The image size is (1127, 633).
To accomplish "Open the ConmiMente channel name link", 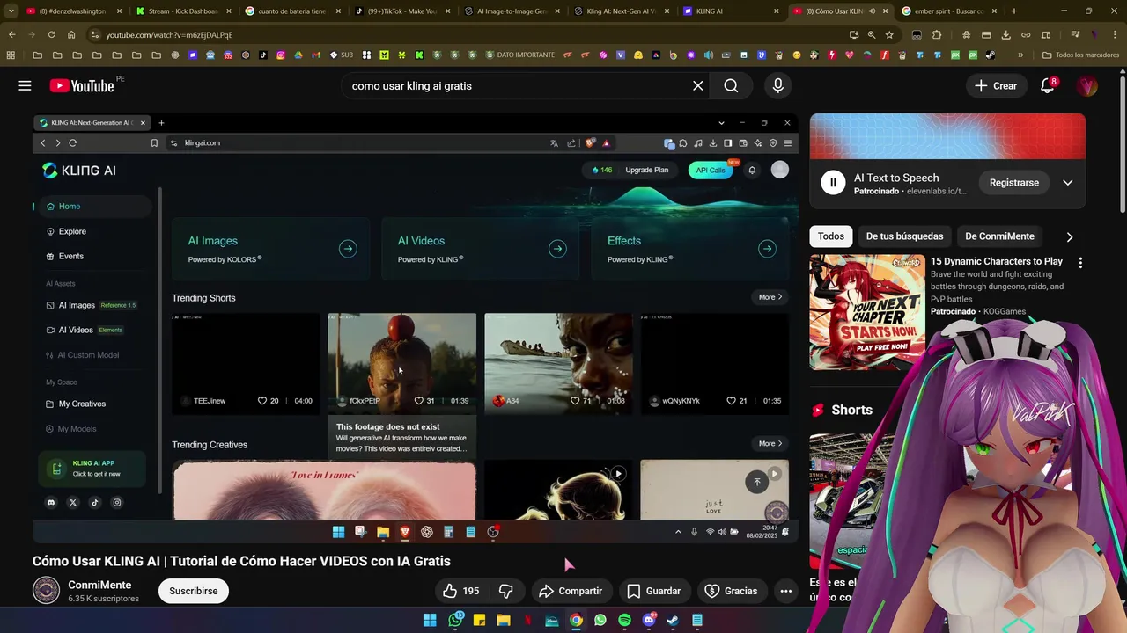I will [x=99, y=585].
